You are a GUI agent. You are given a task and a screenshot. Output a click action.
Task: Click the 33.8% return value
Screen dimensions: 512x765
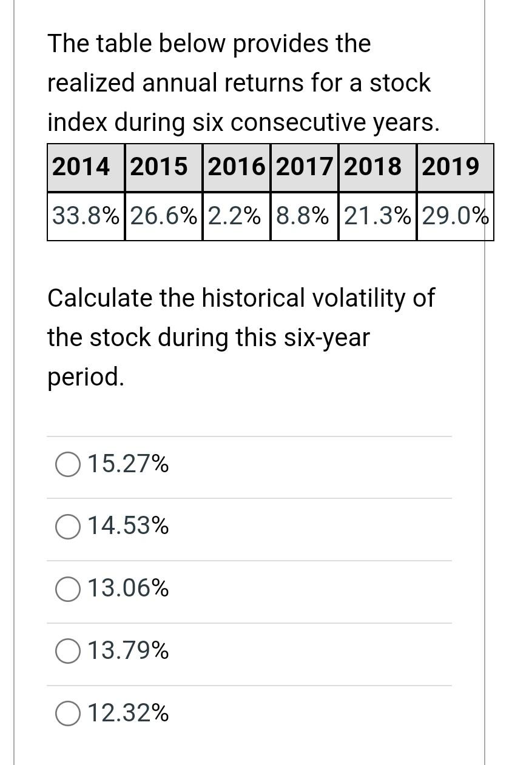[x=85, y=216]
